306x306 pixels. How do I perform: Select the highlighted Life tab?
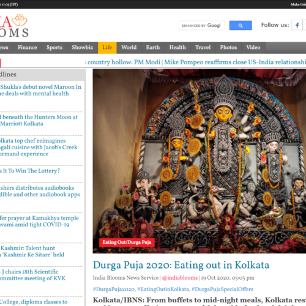(x=107, y=48)
